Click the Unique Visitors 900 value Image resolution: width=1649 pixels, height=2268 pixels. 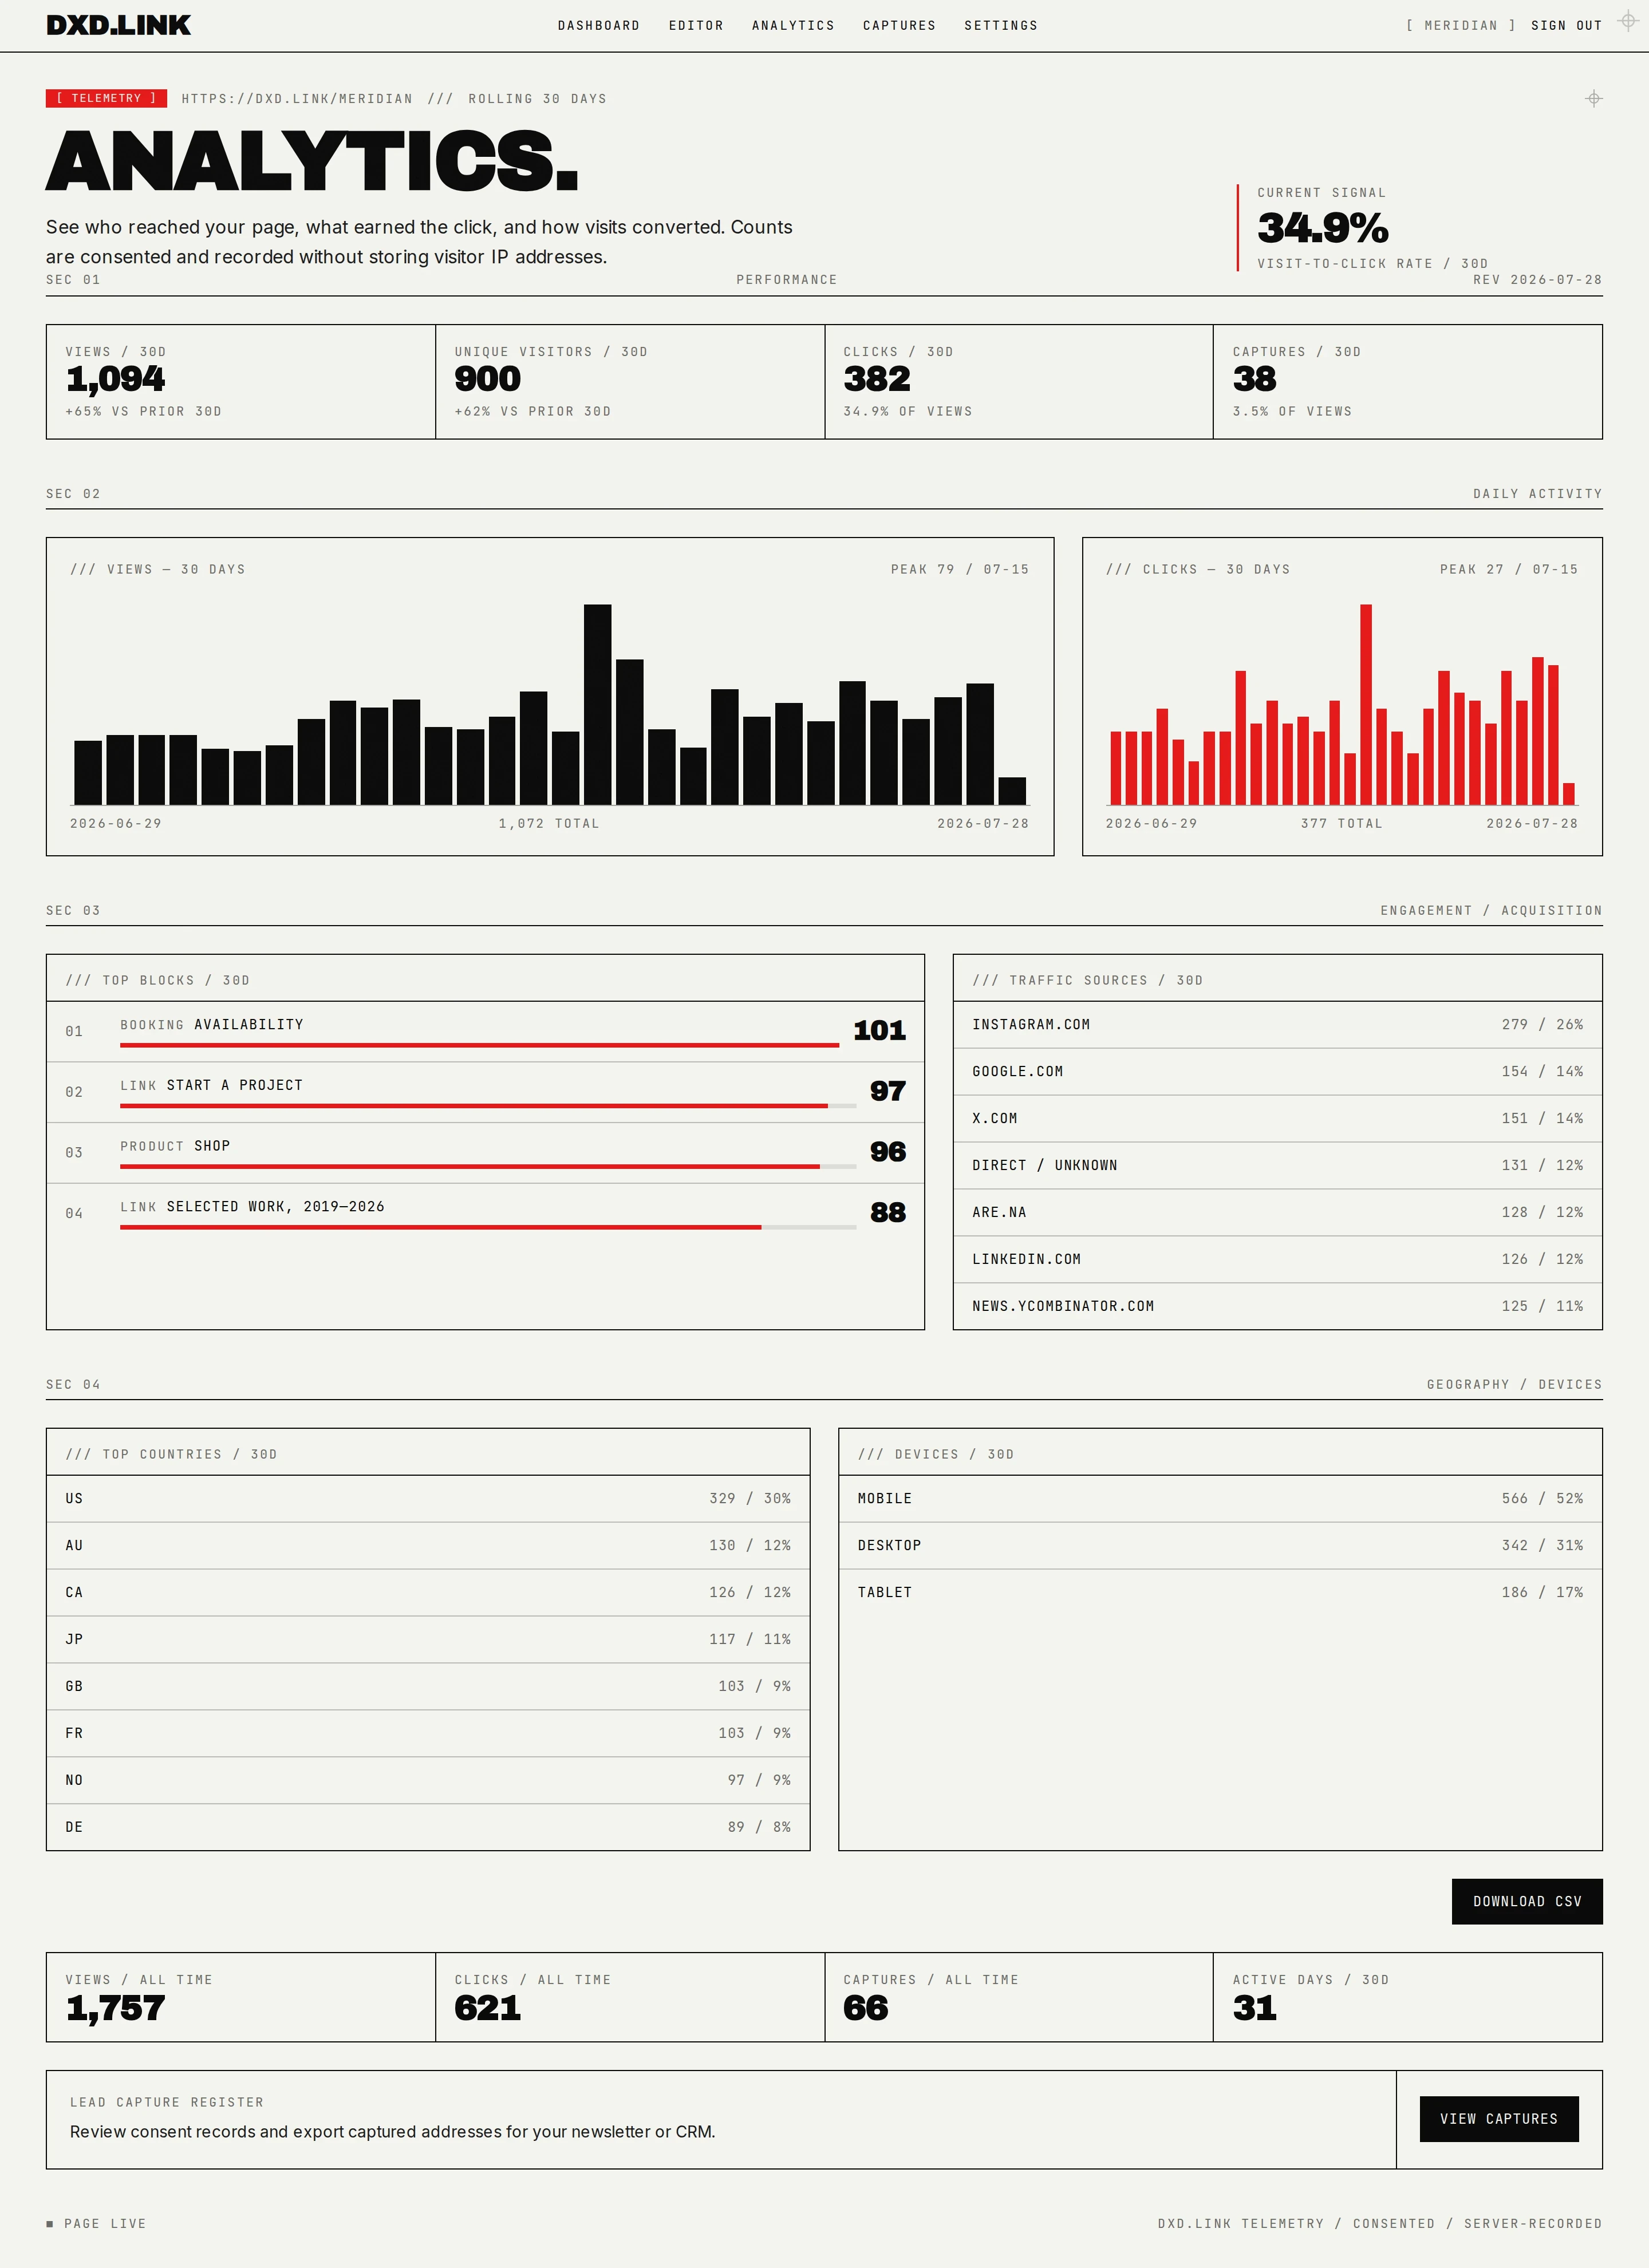pyautogui.click(x=487, y=379)
